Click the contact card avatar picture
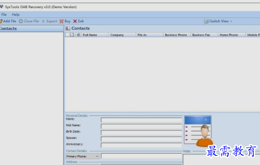 (198, 131)
